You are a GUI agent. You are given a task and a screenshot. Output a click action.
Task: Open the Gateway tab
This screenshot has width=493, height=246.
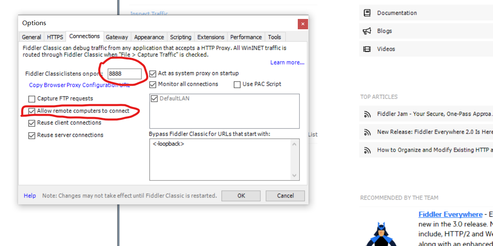point(117,37)
